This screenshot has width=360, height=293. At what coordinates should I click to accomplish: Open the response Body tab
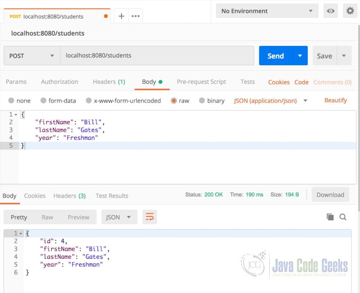(9, 196)
